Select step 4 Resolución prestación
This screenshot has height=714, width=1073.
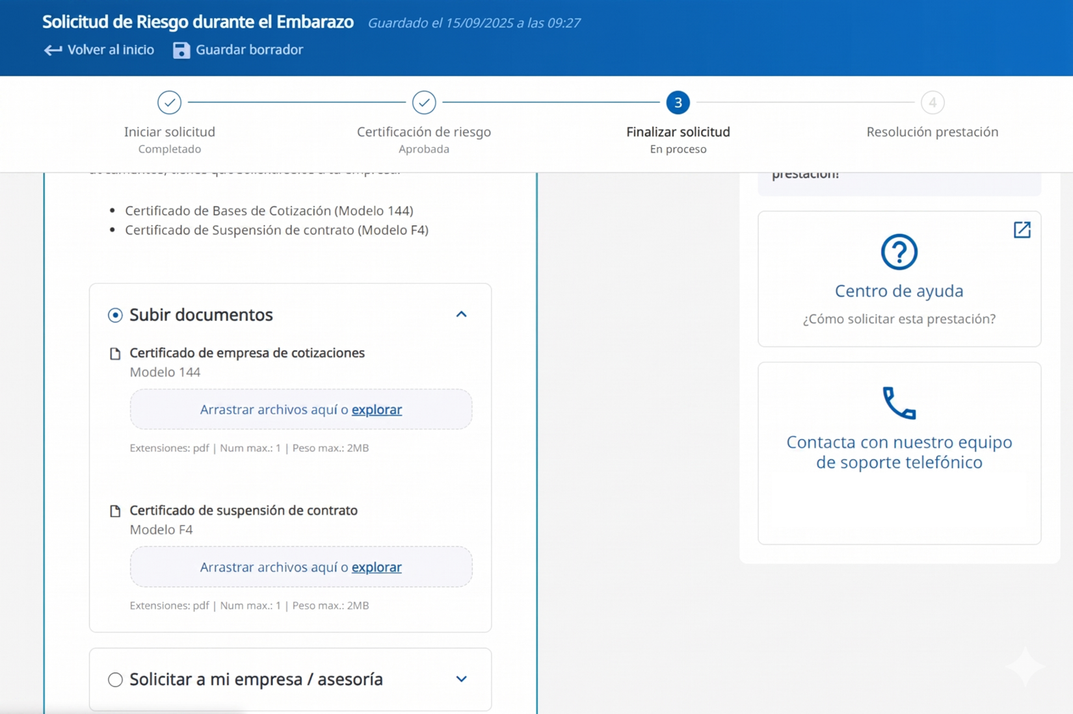(x=932, y=103)
